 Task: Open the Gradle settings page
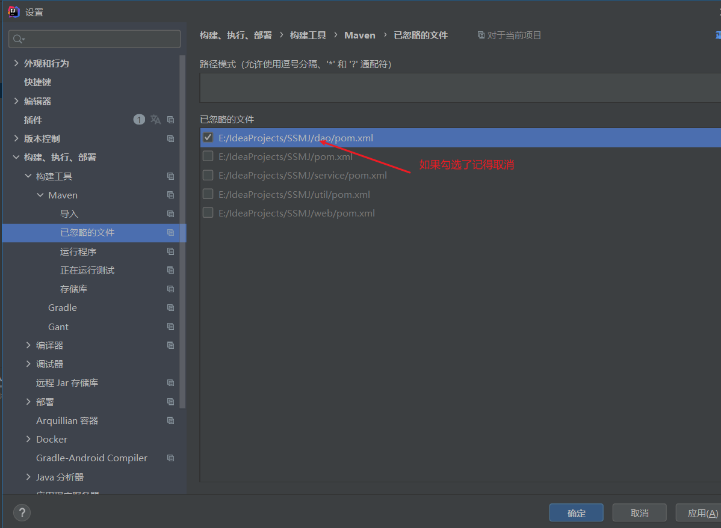63,307
